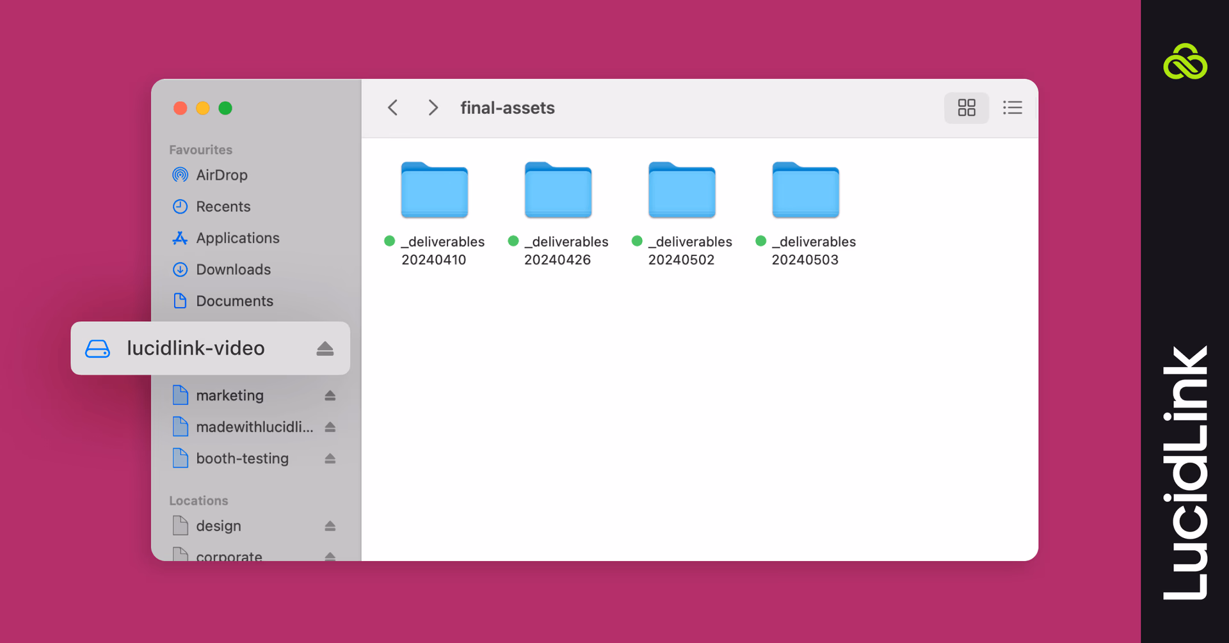Open the design location in the sidebar
The height and width of the screenshot is (643, 1229).
218,525
